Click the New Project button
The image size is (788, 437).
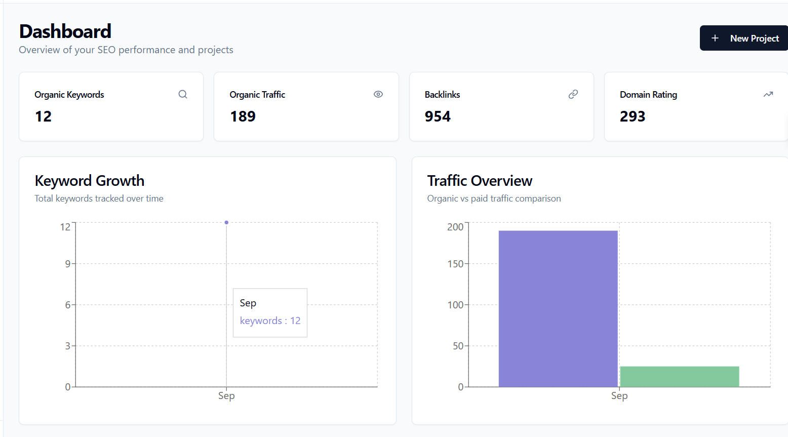pos(743,38)
